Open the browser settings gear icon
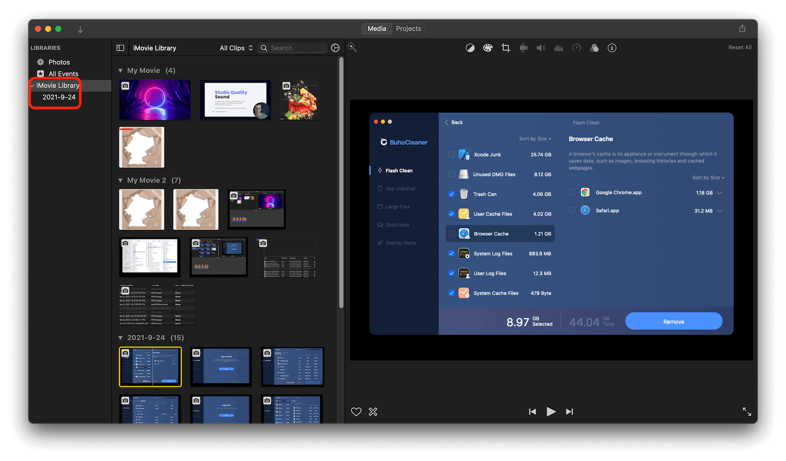This screenshot has height=461, width=786. 335,48
